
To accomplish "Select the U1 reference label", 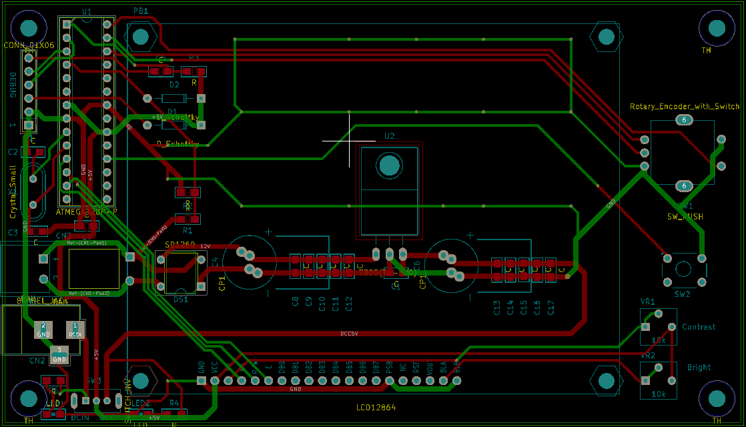I will click(87, 11).
